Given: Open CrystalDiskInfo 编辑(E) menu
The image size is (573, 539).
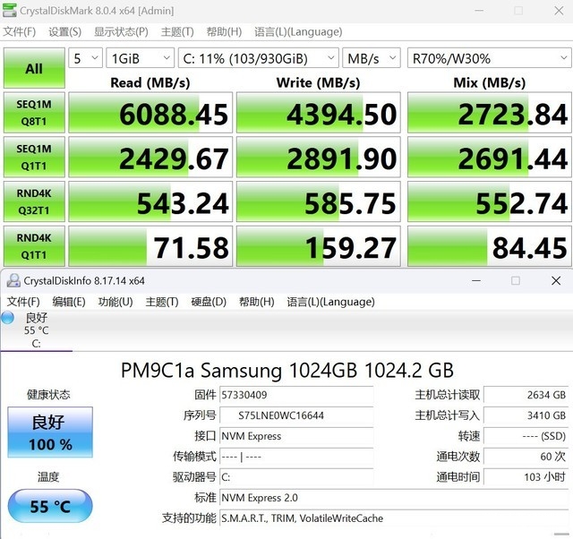Looking at the screenshot, I should click(69, 302).
